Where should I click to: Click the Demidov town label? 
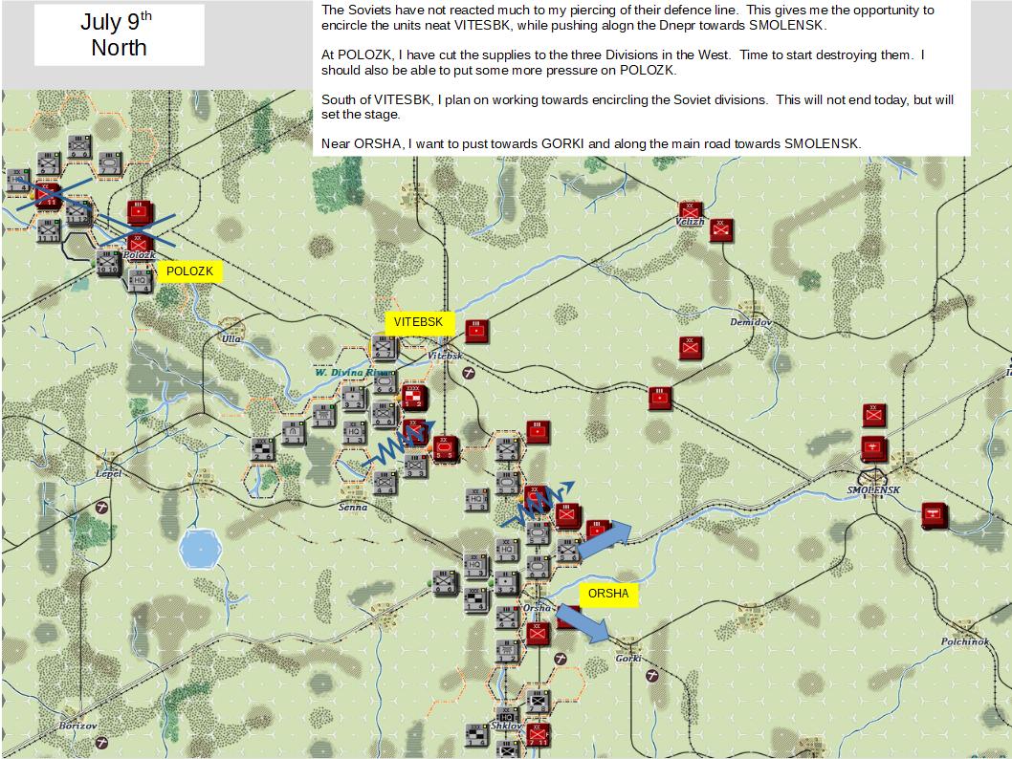(750, 322)
